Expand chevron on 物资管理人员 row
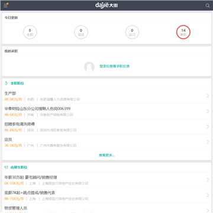213x213 pixels. click(x=208, y=210)
